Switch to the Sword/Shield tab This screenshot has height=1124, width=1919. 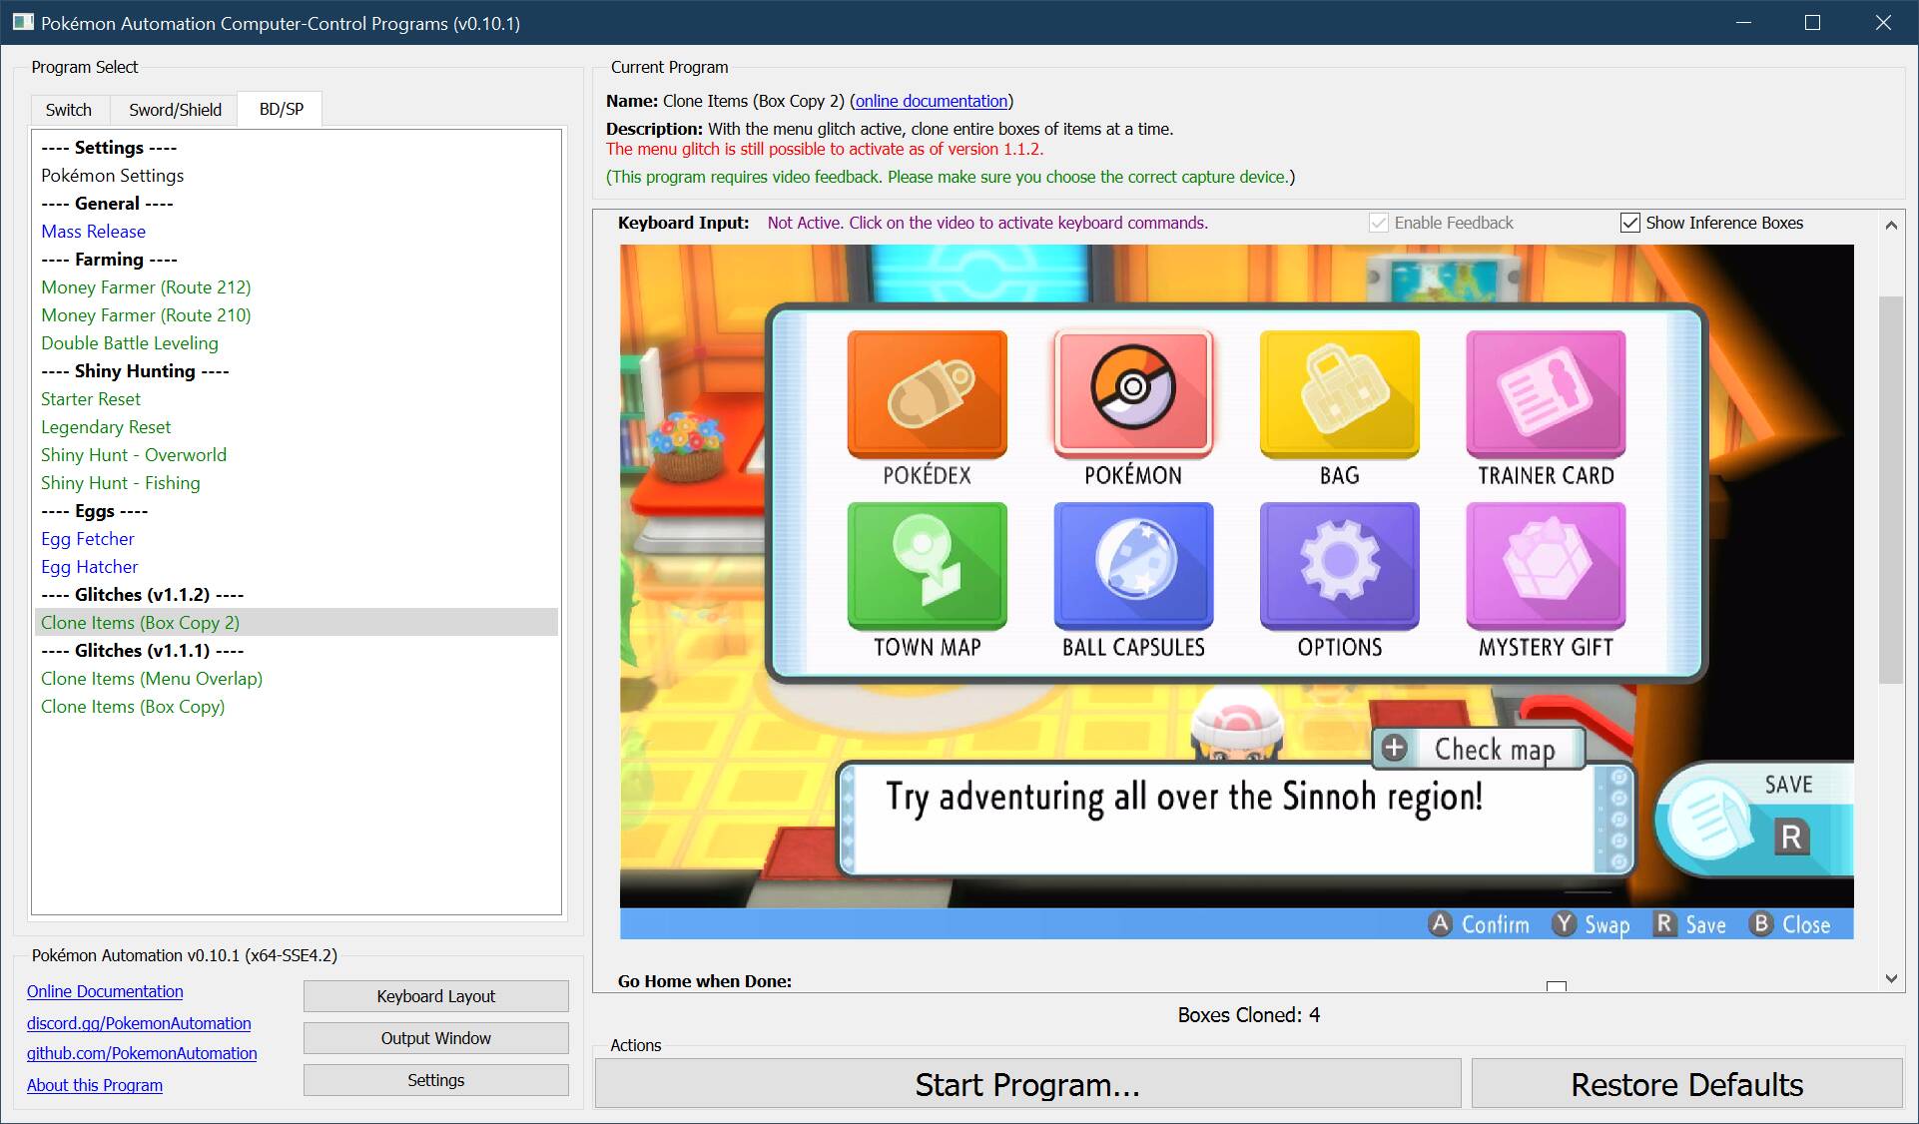click(175, 110)
